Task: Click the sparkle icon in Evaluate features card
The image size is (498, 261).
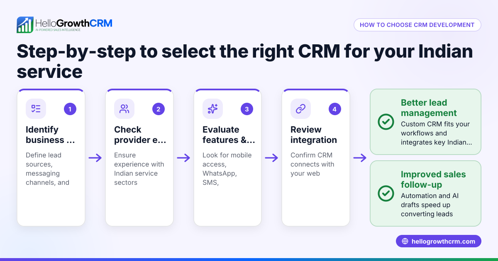Action: click(x=213, y=109)
